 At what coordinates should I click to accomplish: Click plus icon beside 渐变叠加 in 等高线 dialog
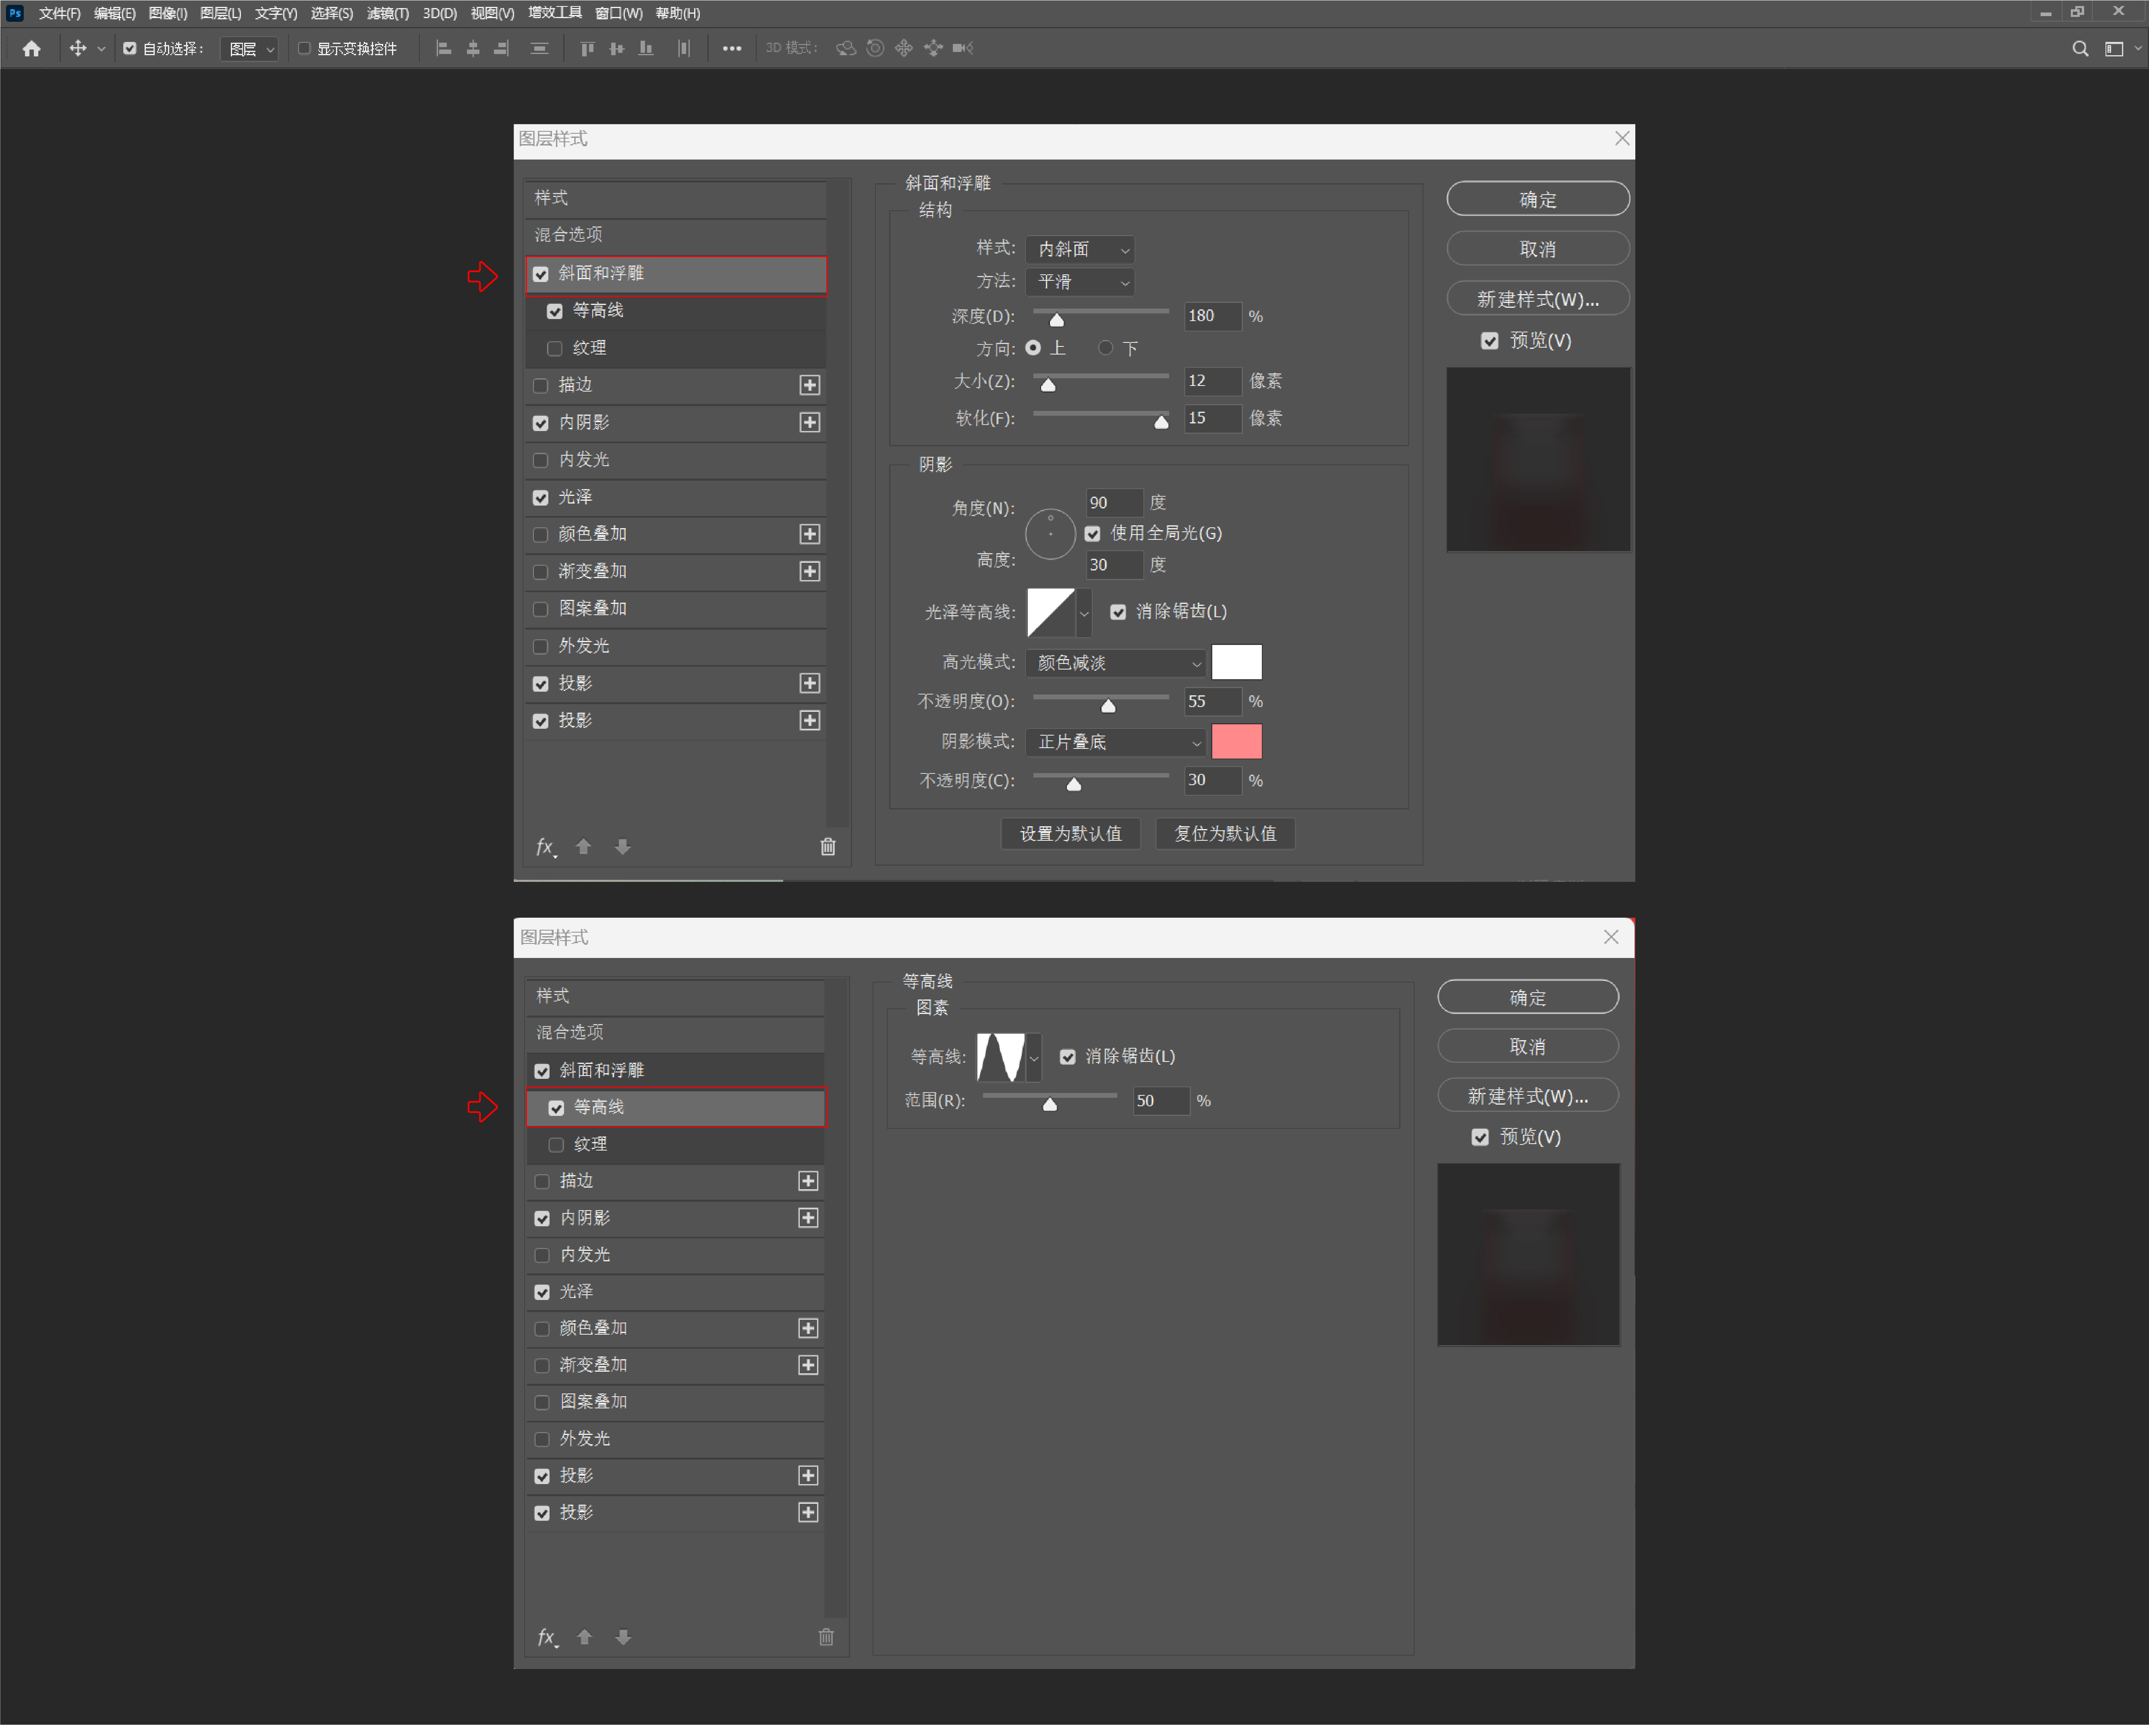tap(808, 1365)
